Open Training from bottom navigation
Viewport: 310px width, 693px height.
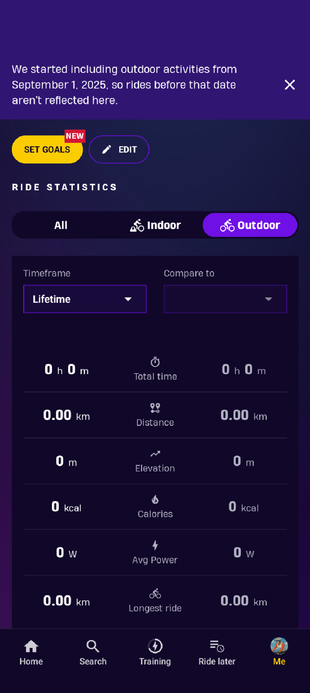click(155, 652)
